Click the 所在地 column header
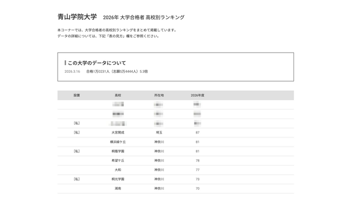 (159, 95)
